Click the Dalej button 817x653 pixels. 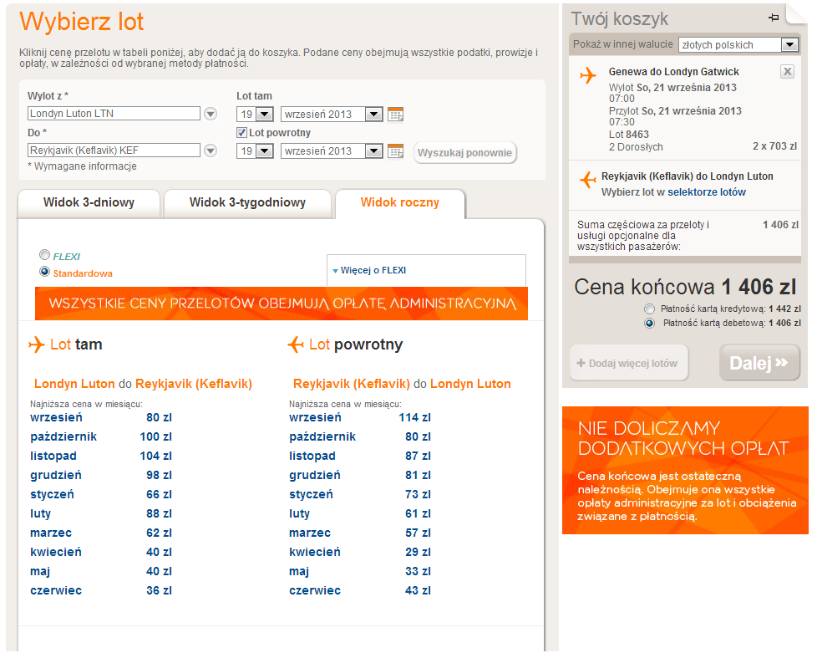point(759,363)
